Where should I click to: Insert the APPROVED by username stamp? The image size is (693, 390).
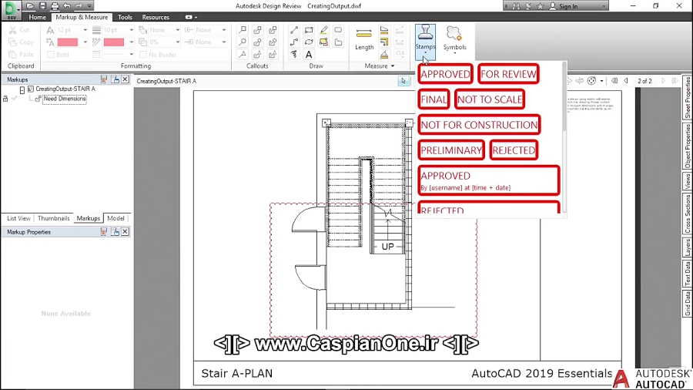(x=489, y=180)
